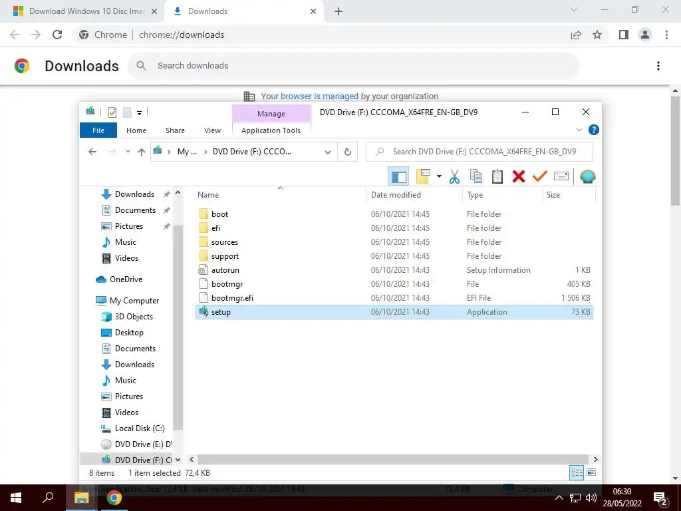681x511 pixels.
Task: Click the Explorer help question mark icon
Action: 593,130
